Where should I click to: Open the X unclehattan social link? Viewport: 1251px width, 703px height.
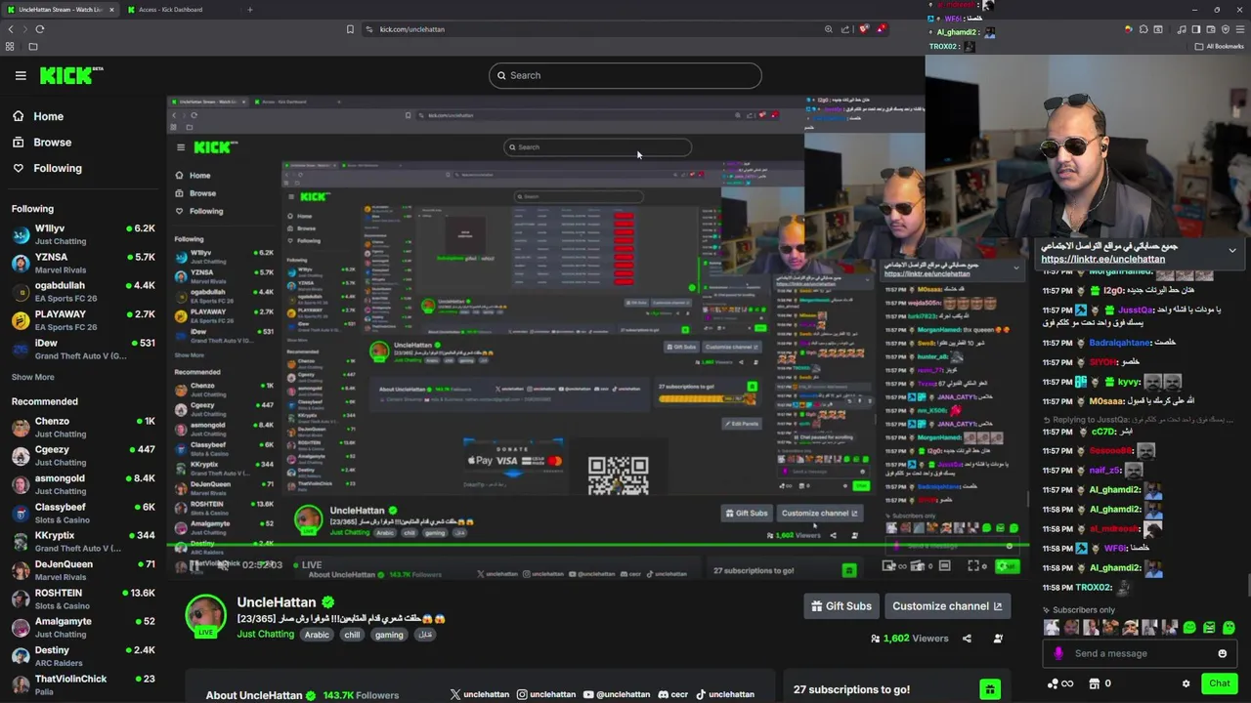click(x=480, y=694)
